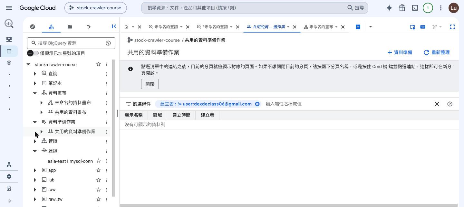The height and width of the screenshot is (207, 464).
Task: Expand the raw_tw dataset
Action: coord(35,199)
